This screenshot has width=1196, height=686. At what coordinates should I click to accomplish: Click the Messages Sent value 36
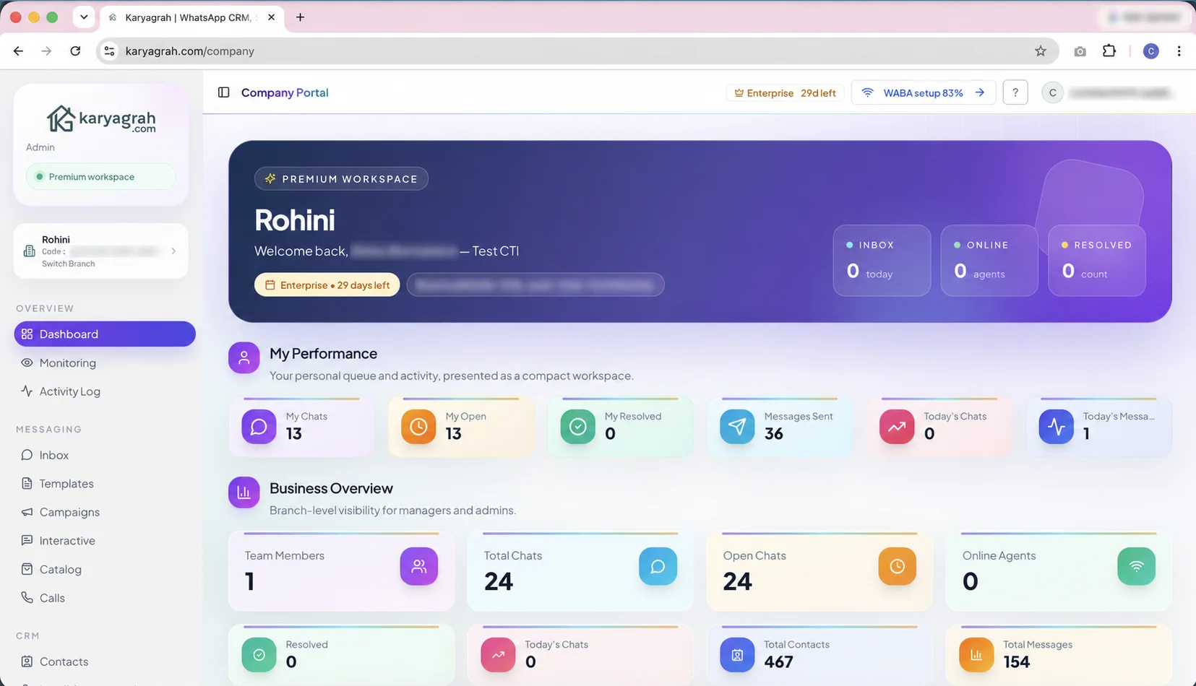(773, 433)
